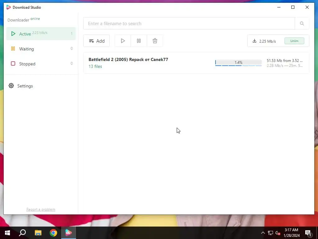
Task: Click the 13 files link
Action: pos(95,67)
